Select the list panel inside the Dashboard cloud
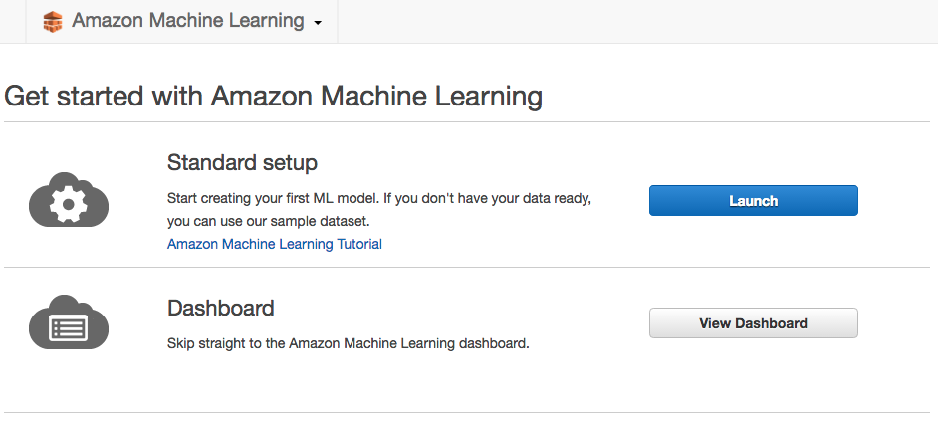 [69, 327]
